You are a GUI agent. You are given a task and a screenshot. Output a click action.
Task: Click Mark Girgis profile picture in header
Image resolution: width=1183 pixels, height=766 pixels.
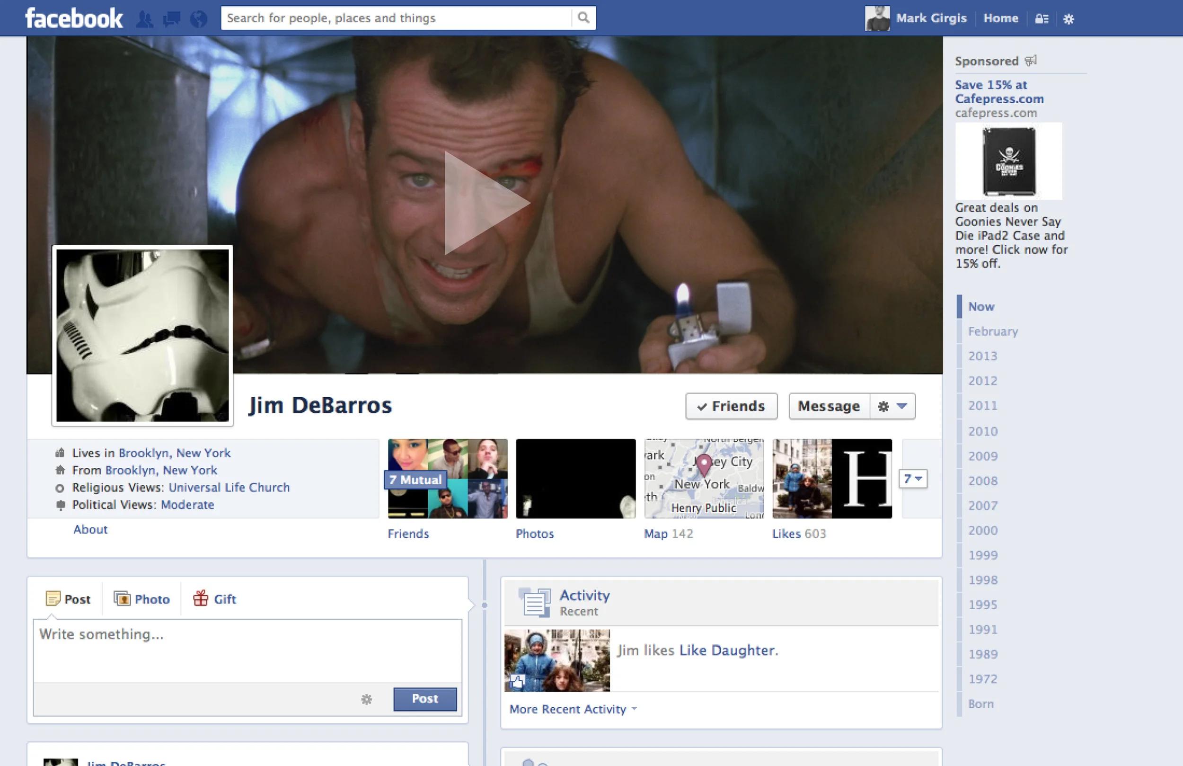point(877,18)
